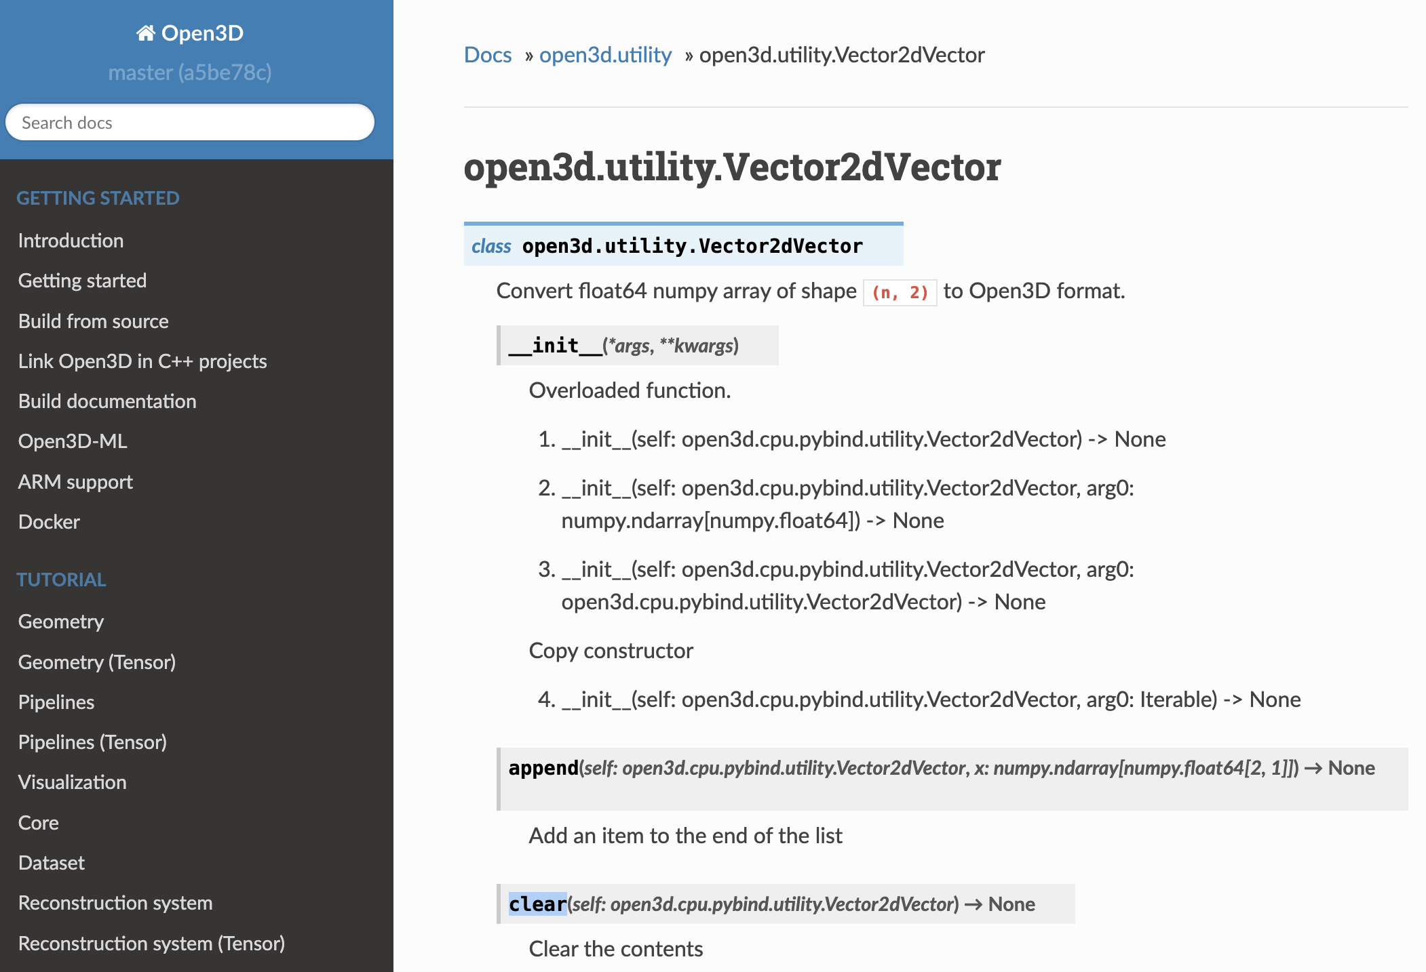Viewport: 1426px width, 972px height.
Task: Open the Introduction page
Action: click(71, 241)
